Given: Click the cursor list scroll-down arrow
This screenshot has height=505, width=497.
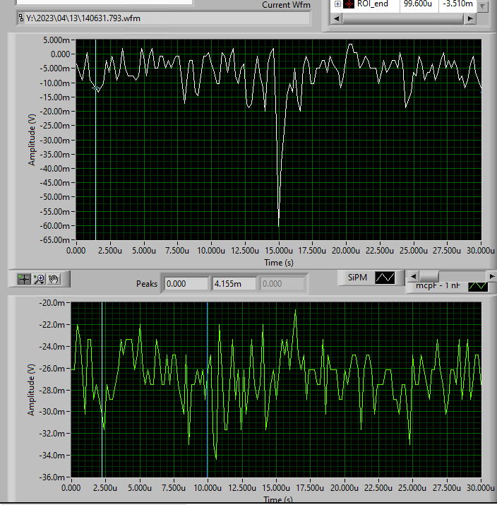Looking at the screenshot, I should tap(482, 6).
